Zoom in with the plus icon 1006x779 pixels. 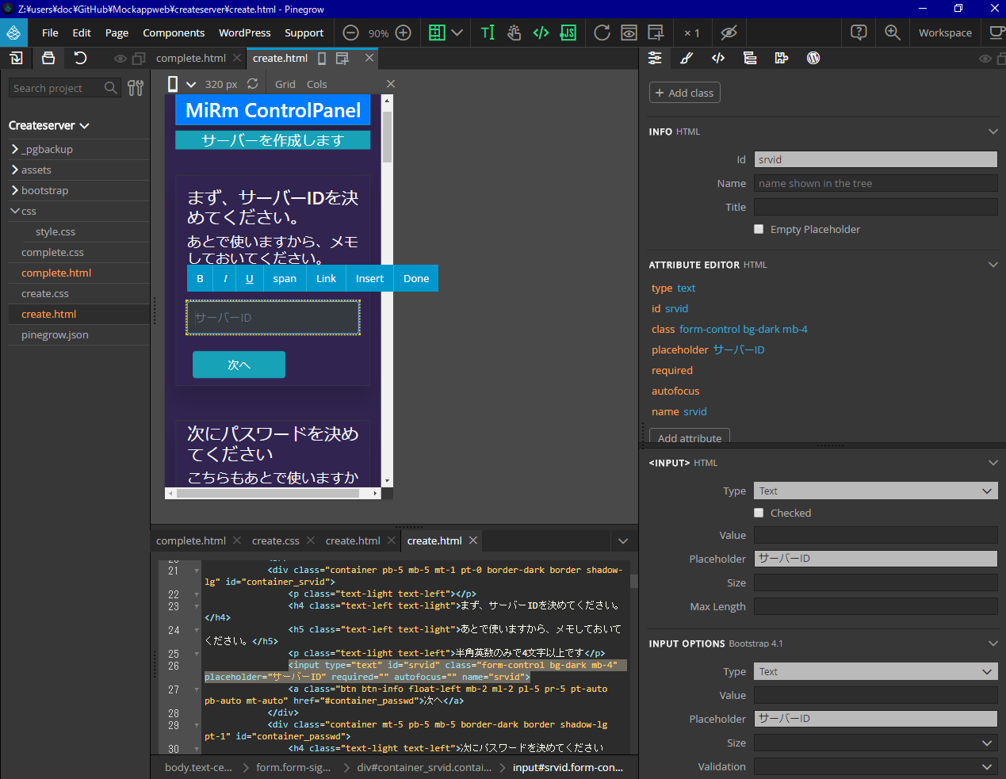point(403,32)
